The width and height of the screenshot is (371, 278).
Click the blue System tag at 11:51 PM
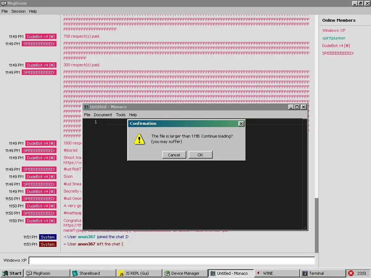pyautogui.click(x=47, y=237)
